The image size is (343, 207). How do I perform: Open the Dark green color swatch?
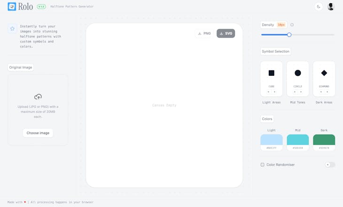[324, 140]
